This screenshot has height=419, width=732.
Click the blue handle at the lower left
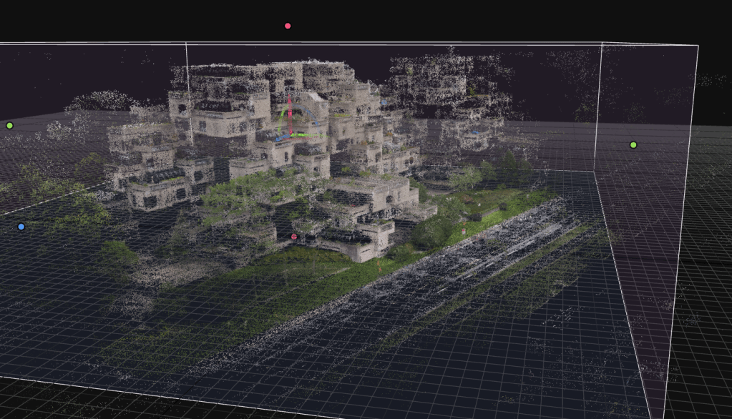click(21, 227)
